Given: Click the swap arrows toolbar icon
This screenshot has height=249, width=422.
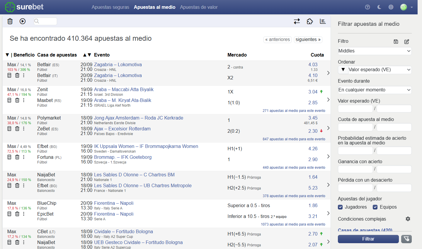Looking at the screenshot, I should [x=297, y=21].
